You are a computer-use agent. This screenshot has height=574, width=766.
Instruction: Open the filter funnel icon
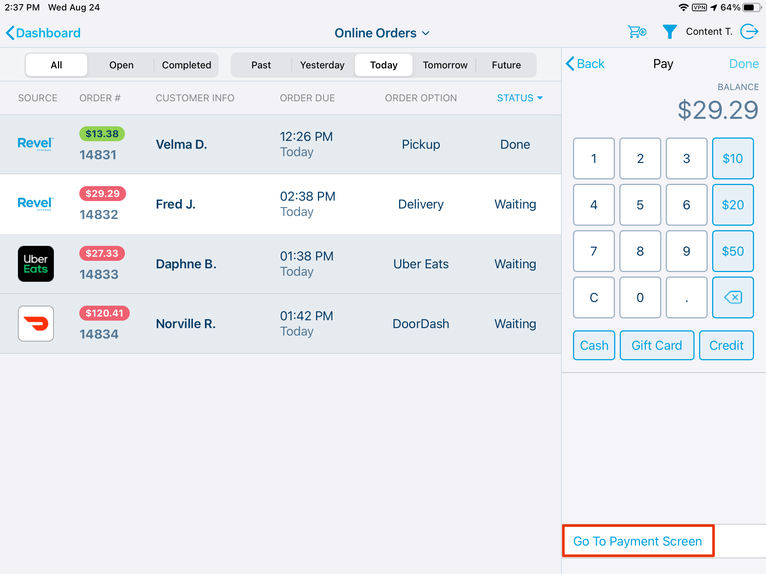[x=670, y=32]
